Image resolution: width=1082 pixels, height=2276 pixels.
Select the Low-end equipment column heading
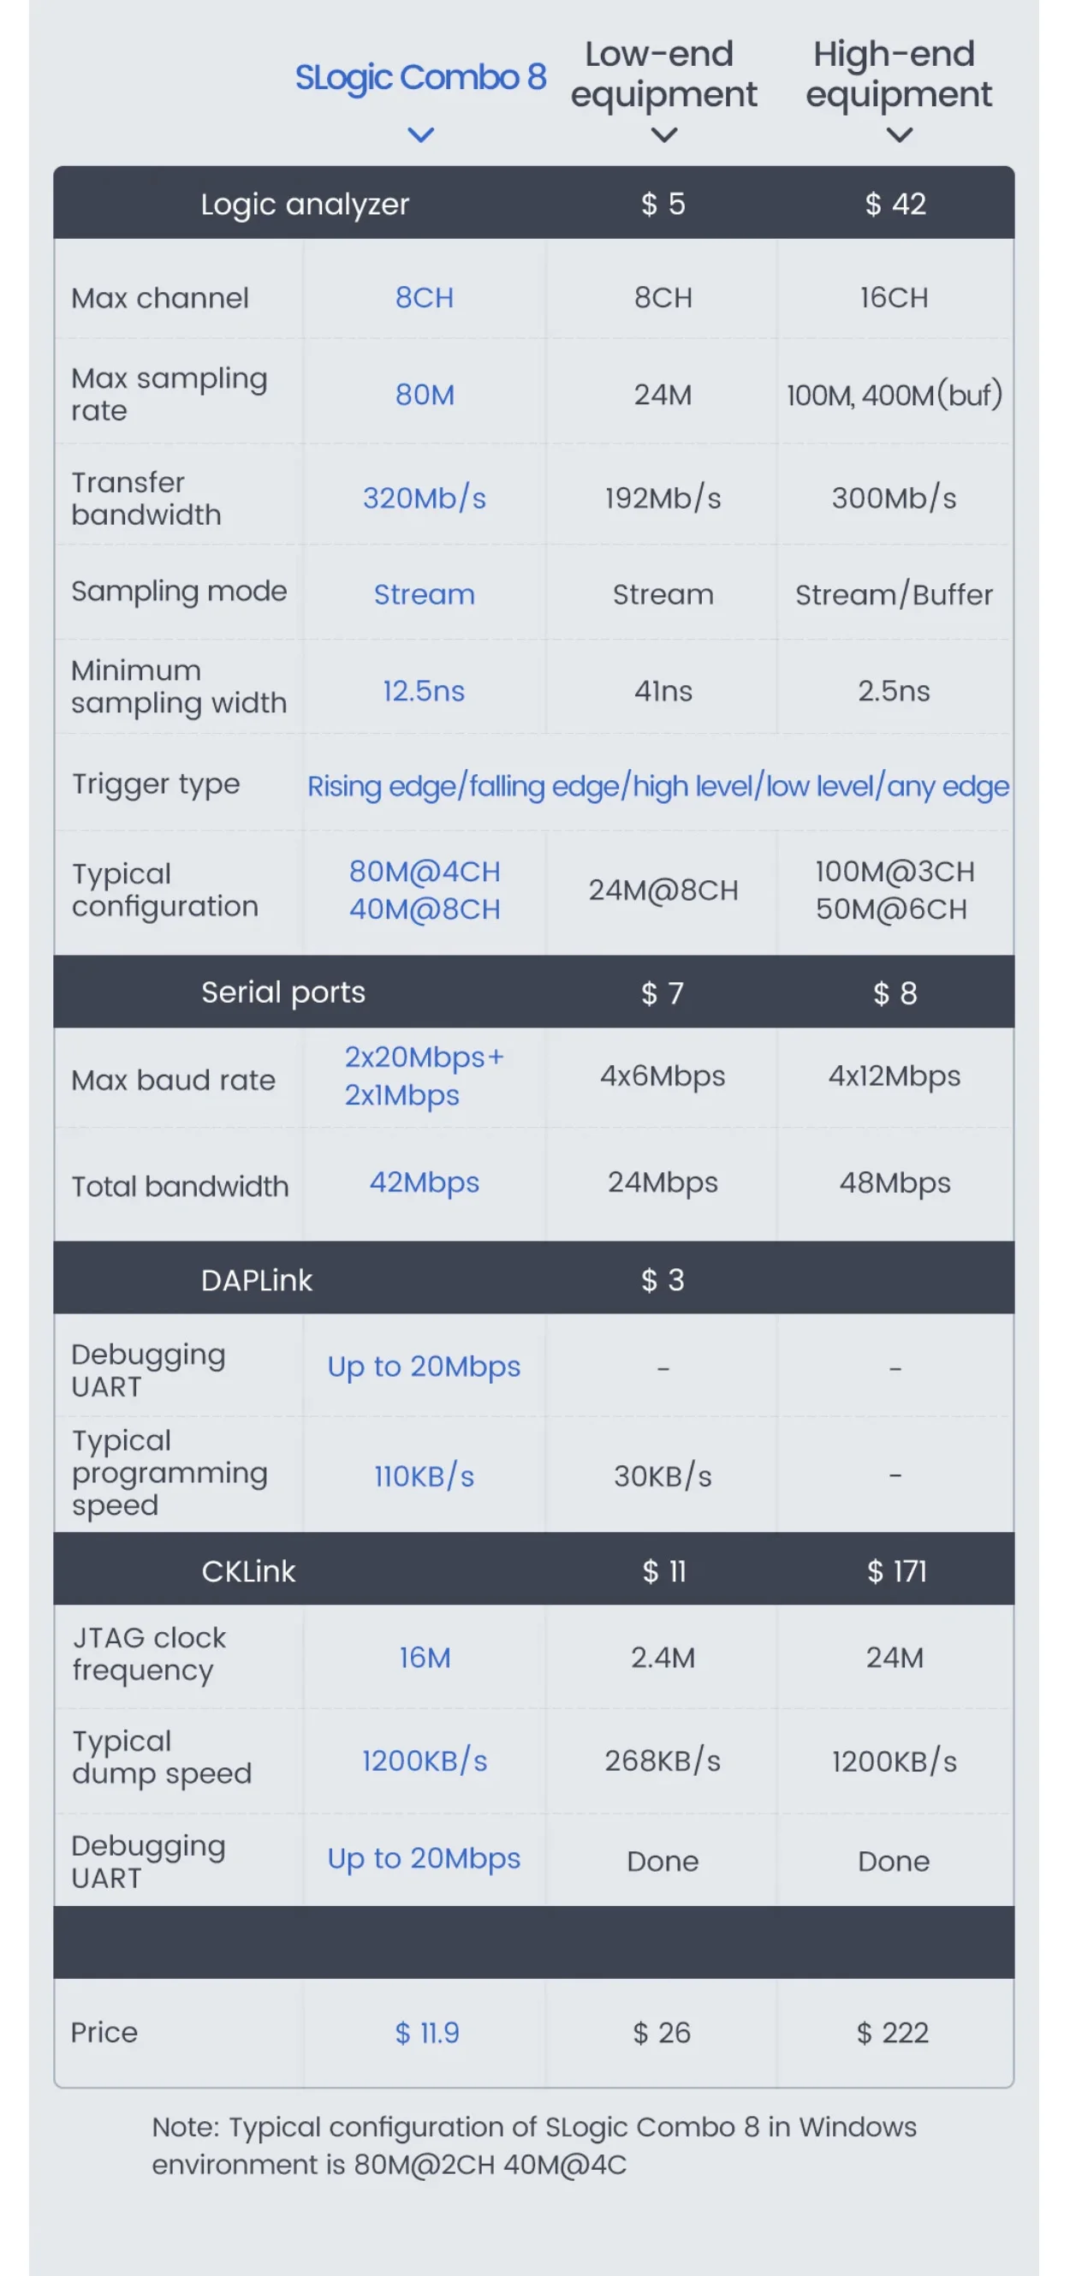tap(663, 74)
